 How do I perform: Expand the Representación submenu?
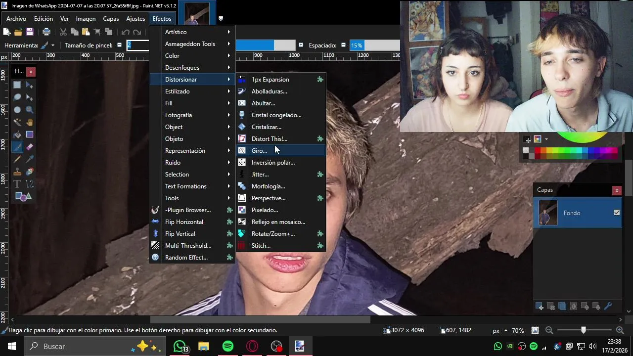coord(192,151)
